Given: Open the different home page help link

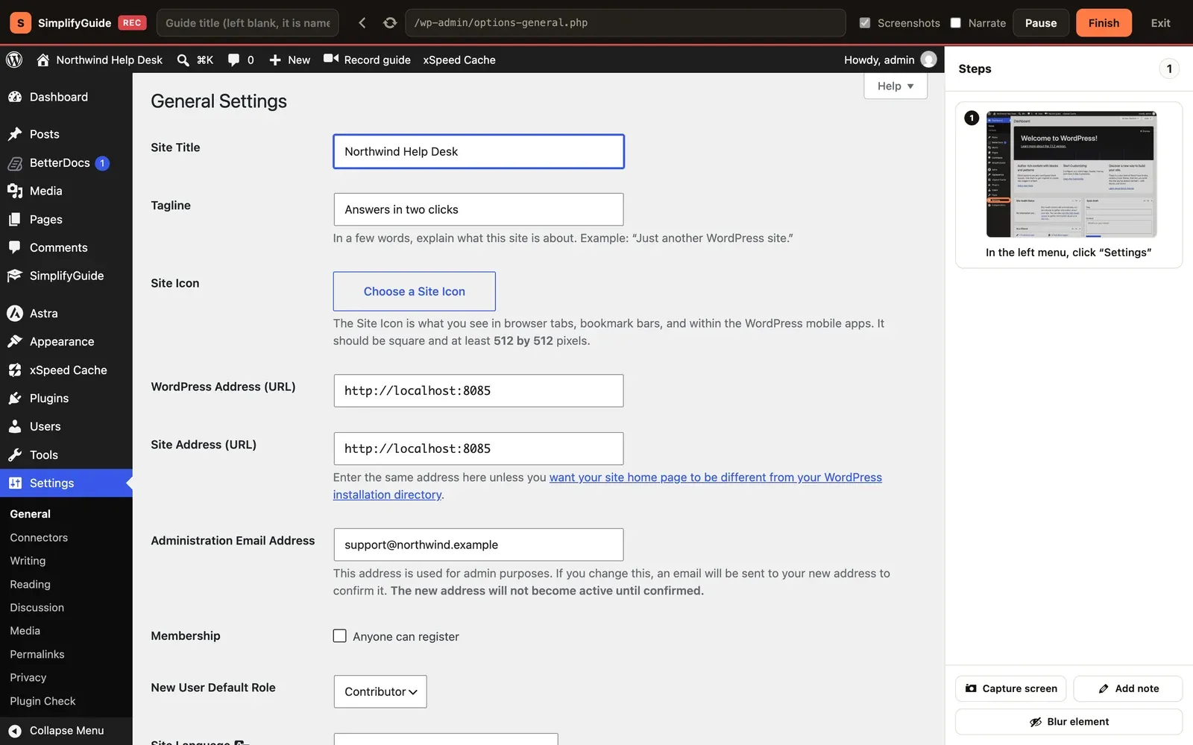Looking at the screenshot, I should tap(608, 486).
